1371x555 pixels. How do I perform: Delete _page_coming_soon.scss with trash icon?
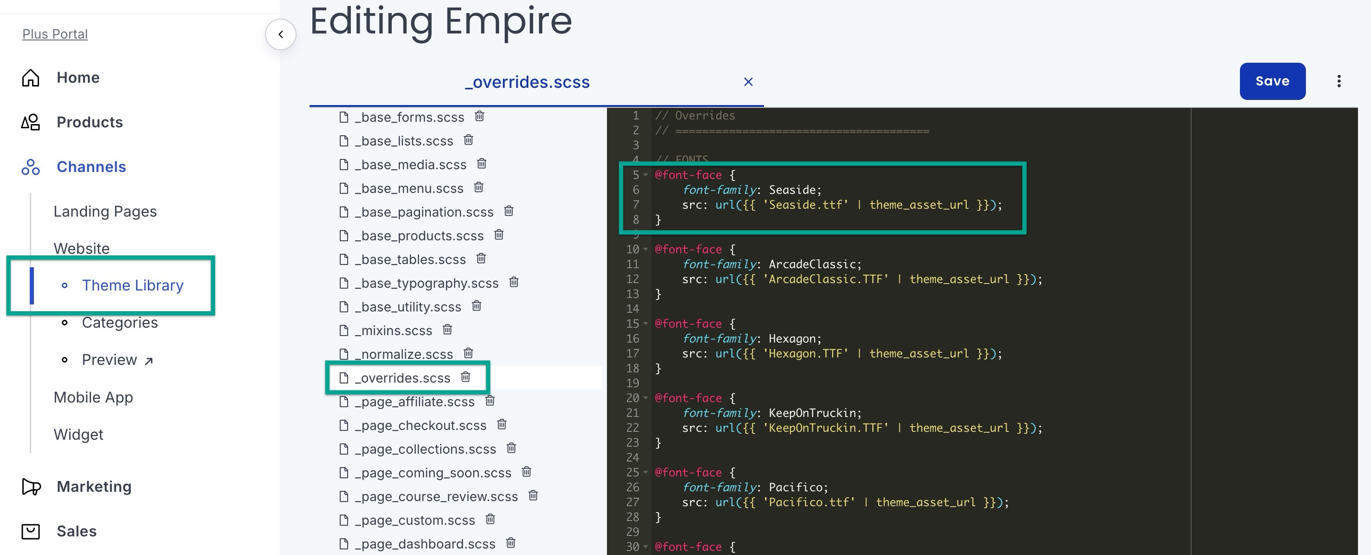point(527,472)
